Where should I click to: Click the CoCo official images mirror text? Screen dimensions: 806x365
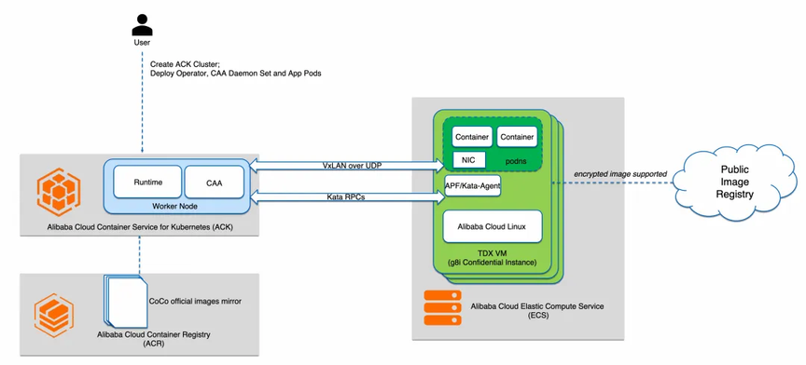tap(195, 302)
